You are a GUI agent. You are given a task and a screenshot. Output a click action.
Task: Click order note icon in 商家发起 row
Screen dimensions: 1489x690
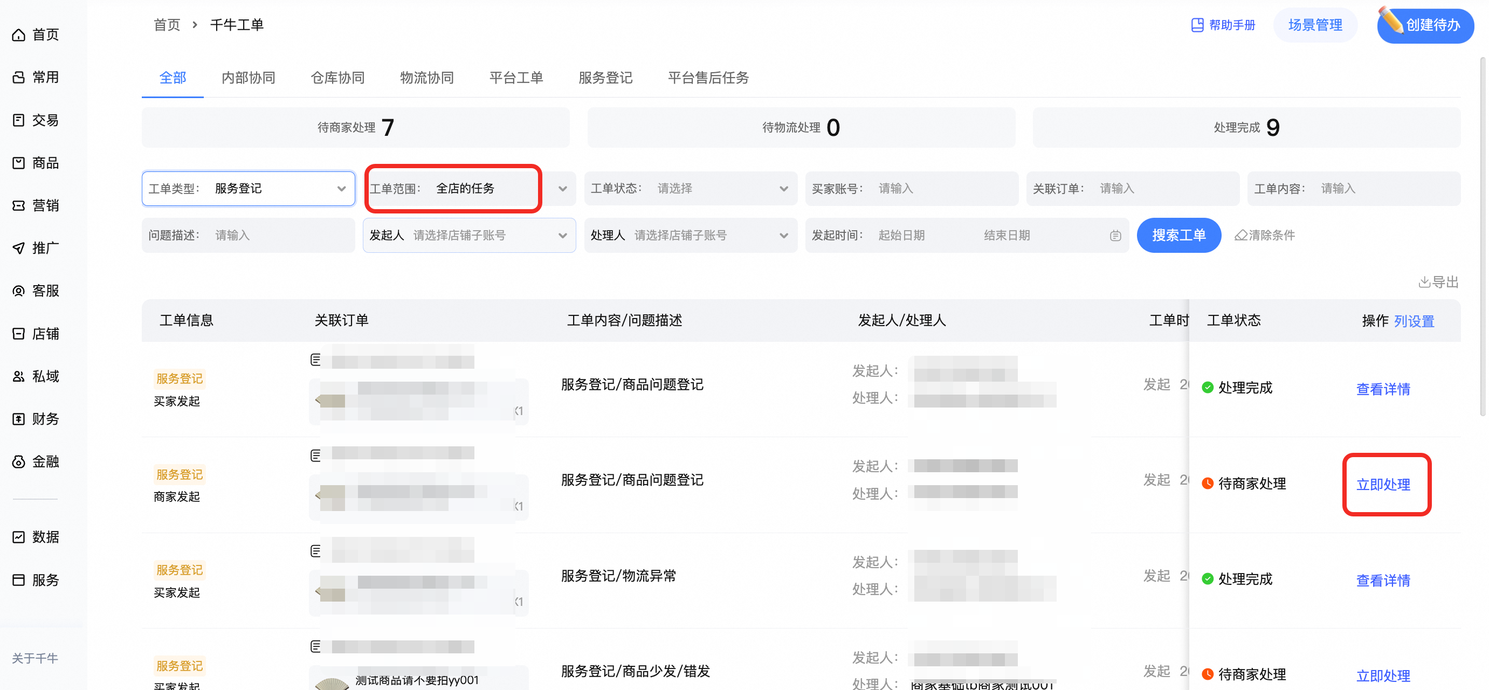315,456
